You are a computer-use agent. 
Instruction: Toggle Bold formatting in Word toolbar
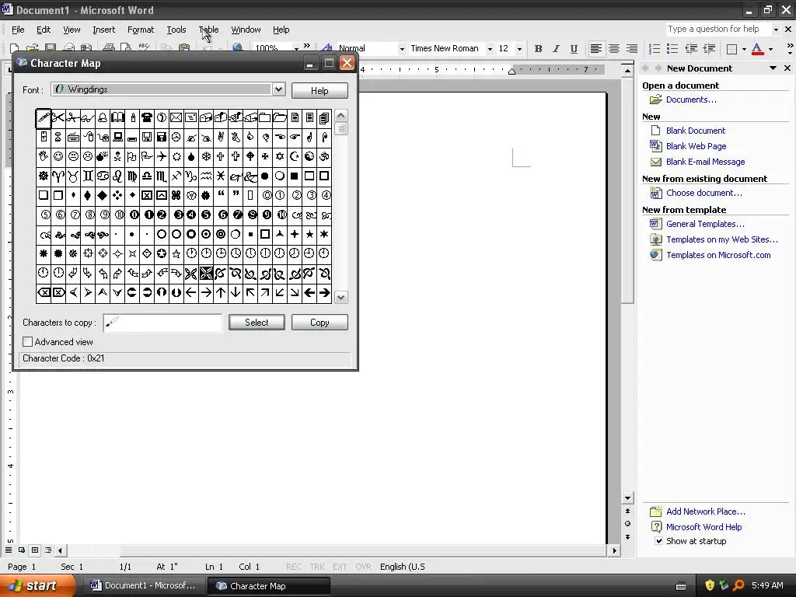coord(538,49)
